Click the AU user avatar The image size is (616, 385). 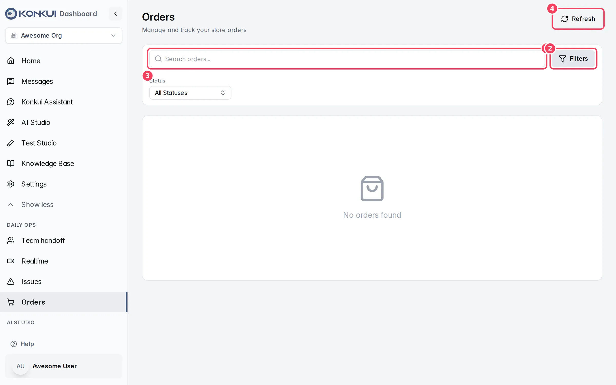coord(21,366)
